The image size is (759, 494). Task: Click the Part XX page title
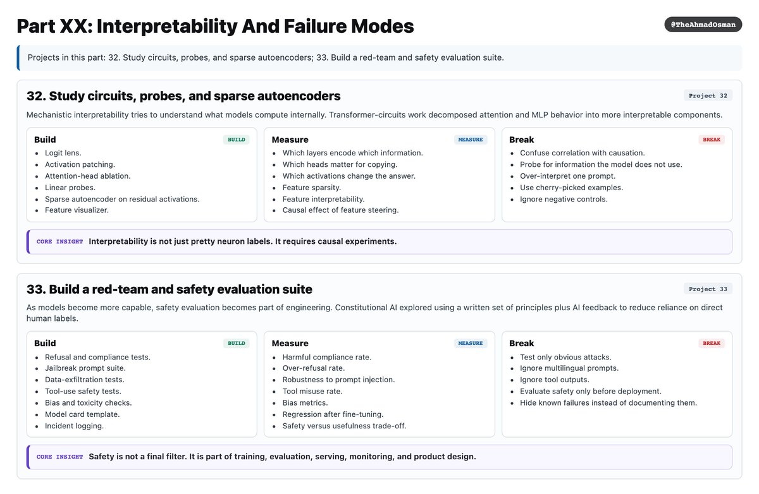coord(215,26)
